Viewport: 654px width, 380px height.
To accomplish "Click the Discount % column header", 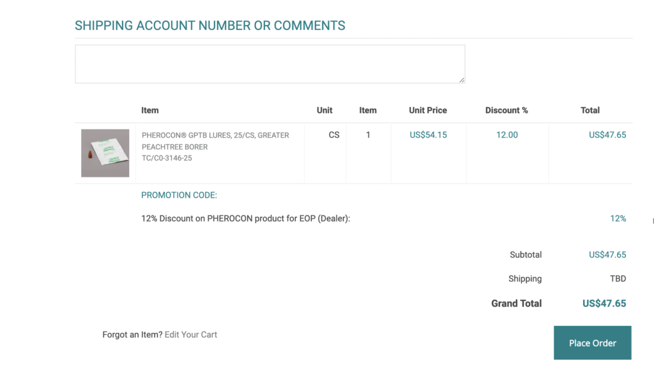I will (x=506, y=110).
